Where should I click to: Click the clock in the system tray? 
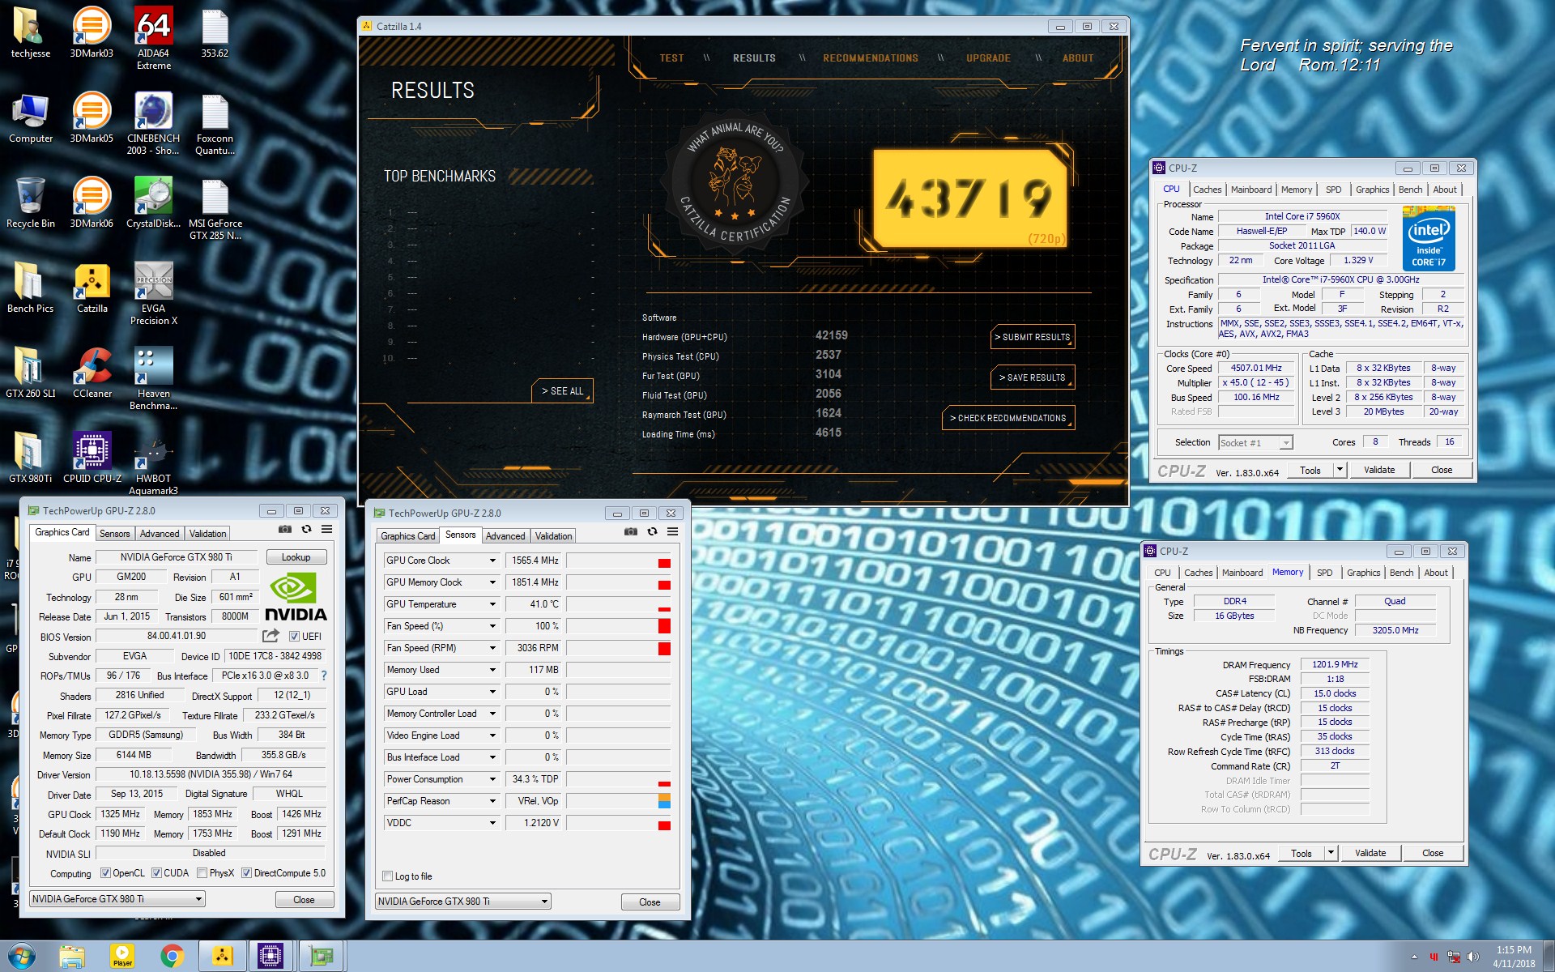(1514, 957)
